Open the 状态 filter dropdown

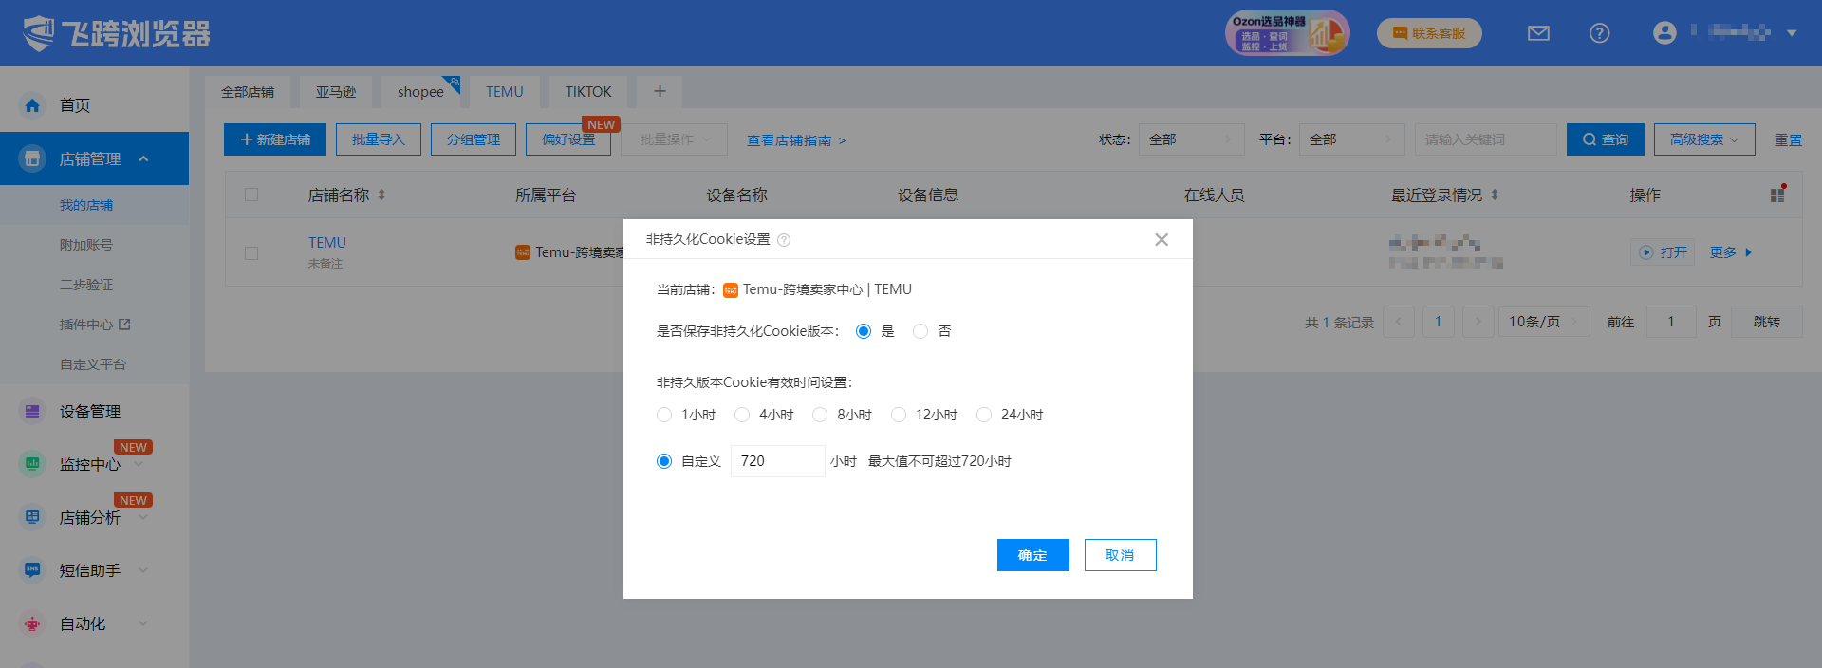click(x=1191, y=139)
